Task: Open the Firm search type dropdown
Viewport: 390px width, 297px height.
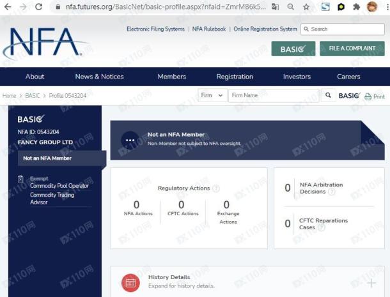Action: coord(212,95)
